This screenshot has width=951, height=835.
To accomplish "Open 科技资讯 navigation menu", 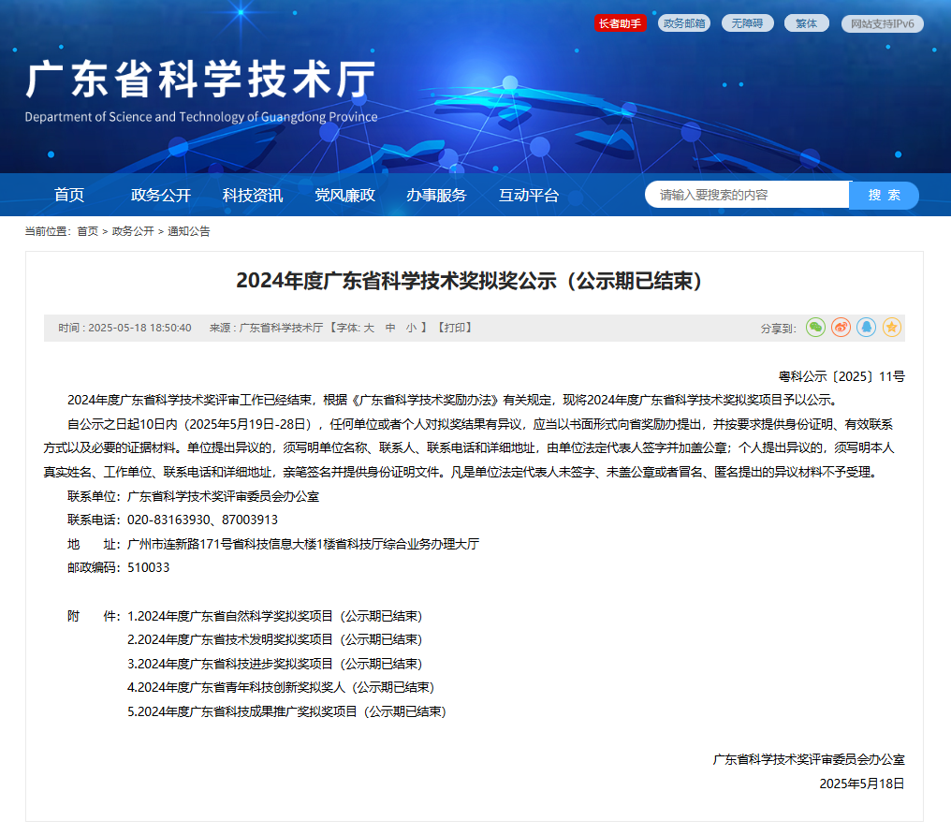I will 253,195.
